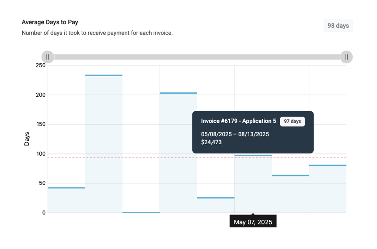Select the first bar near 42 days
This screenshot has width=377, height=249.
[66, 200]
